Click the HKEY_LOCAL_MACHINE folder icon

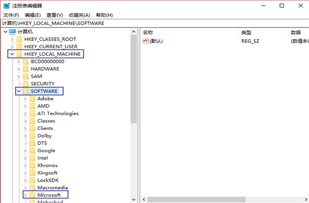click(19, 54)
